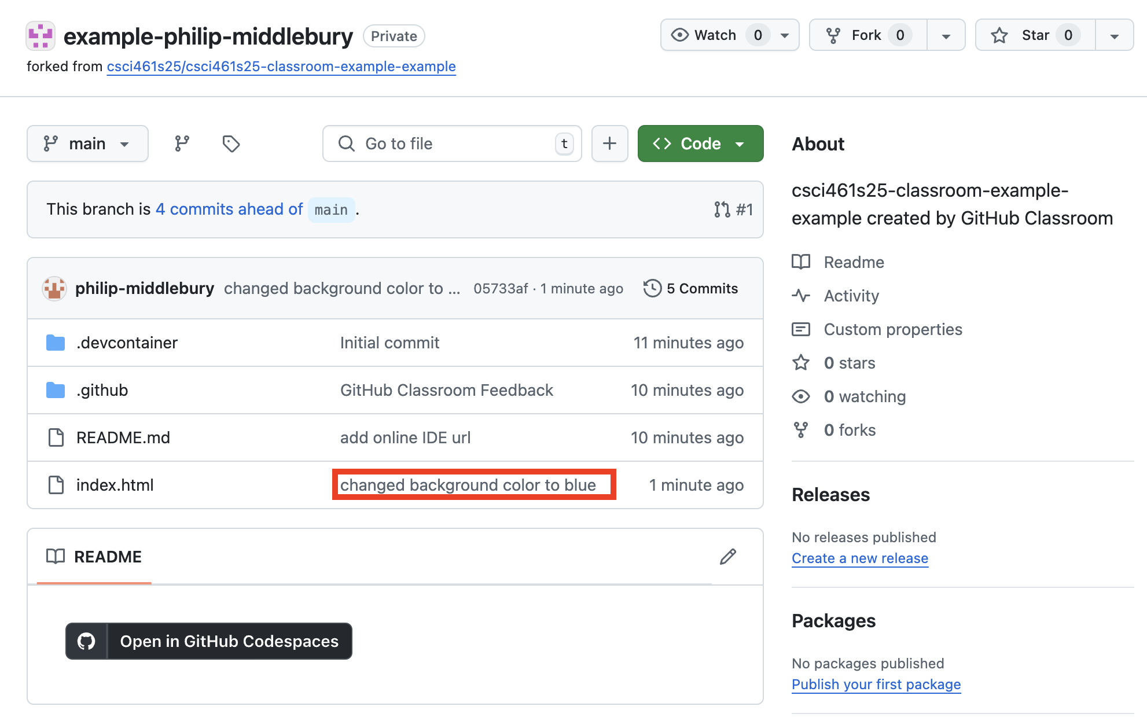Expand the Watch notifications dropdown arrow
1147x721 pixels.
coord(785,35)
